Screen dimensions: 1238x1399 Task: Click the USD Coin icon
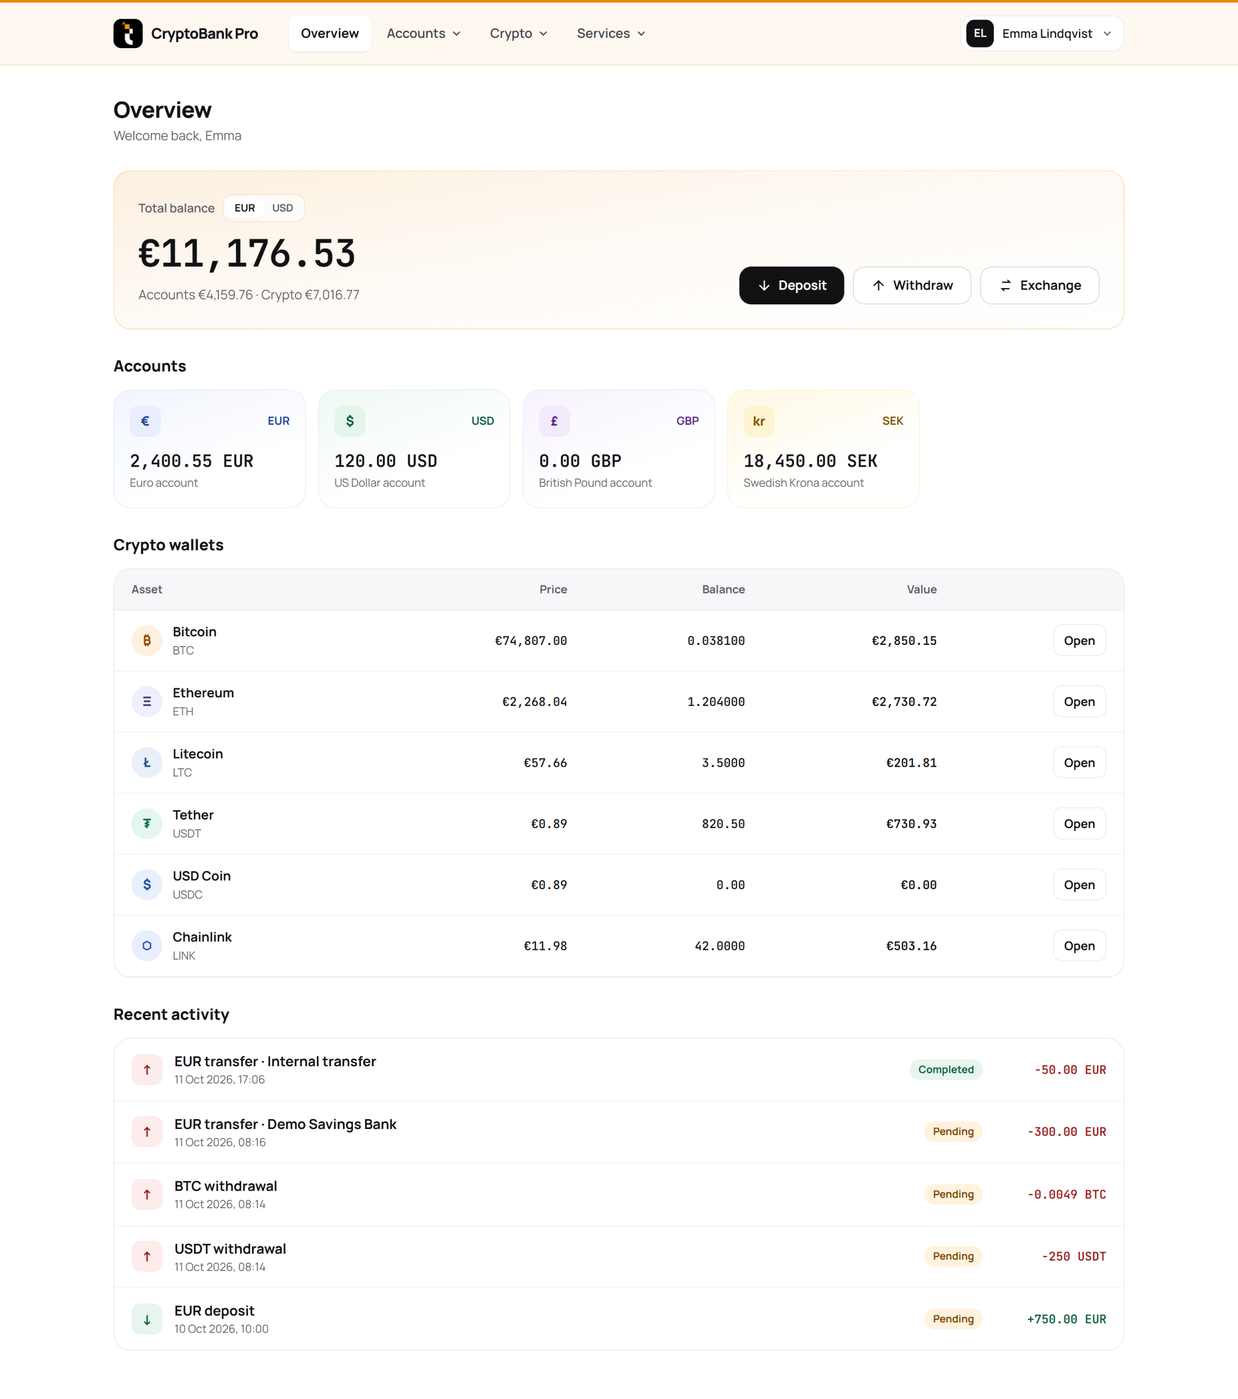[x=147, y=884]
